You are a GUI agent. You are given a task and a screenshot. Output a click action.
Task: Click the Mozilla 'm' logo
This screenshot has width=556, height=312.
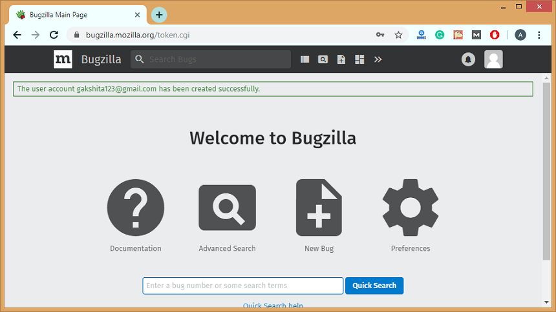click(63, 59)
